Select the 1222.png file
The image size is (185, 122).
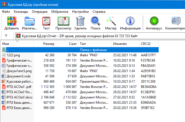click(14, 55)
